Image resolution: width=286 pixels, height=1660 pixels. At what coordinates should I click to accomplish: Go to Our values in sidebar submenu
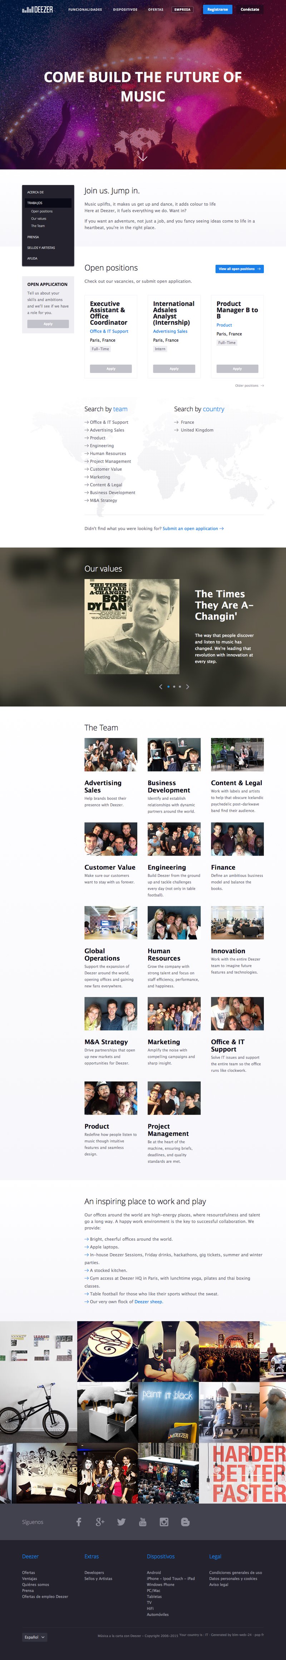[x=39, y=219]
